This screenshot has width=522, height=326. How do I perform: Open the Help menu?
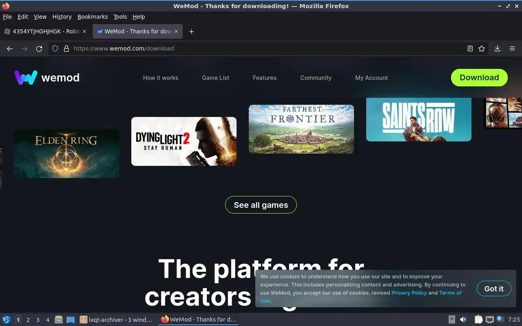point(139,17)
